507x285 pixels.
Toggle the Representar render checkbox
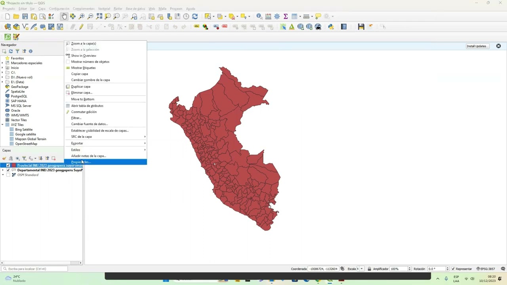pos(453,269)
